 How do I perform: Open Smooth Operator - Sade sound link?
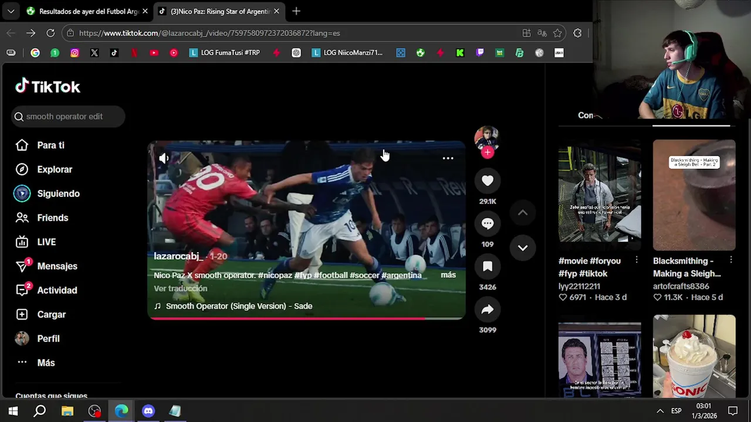pyautogui.click(x=233, y=306)
